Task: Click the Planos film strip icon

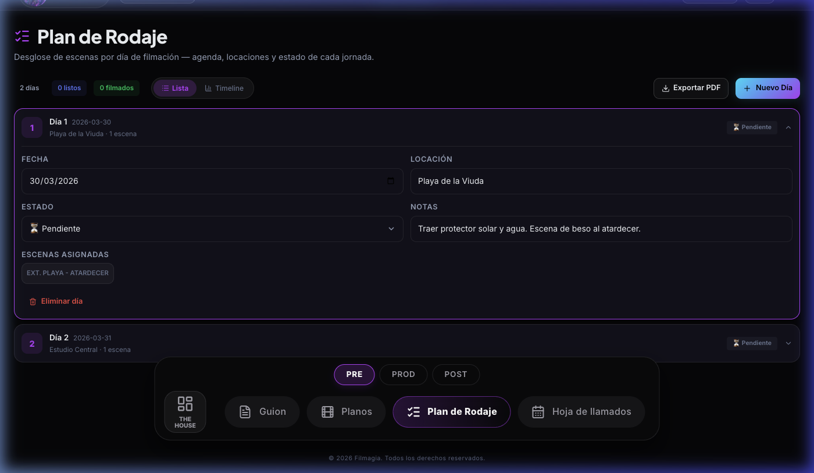Action: [327, 412]
